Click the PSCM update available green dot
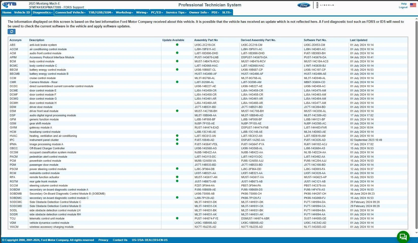Screen dimensions: 418x243 click(177, 169)
